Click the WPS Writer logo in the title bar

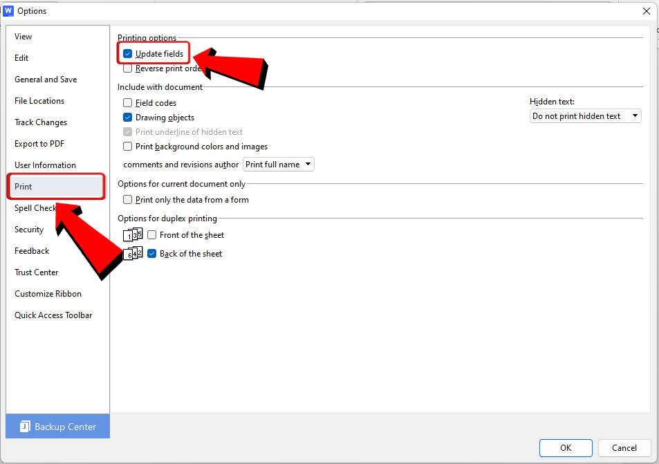[9, 10]
